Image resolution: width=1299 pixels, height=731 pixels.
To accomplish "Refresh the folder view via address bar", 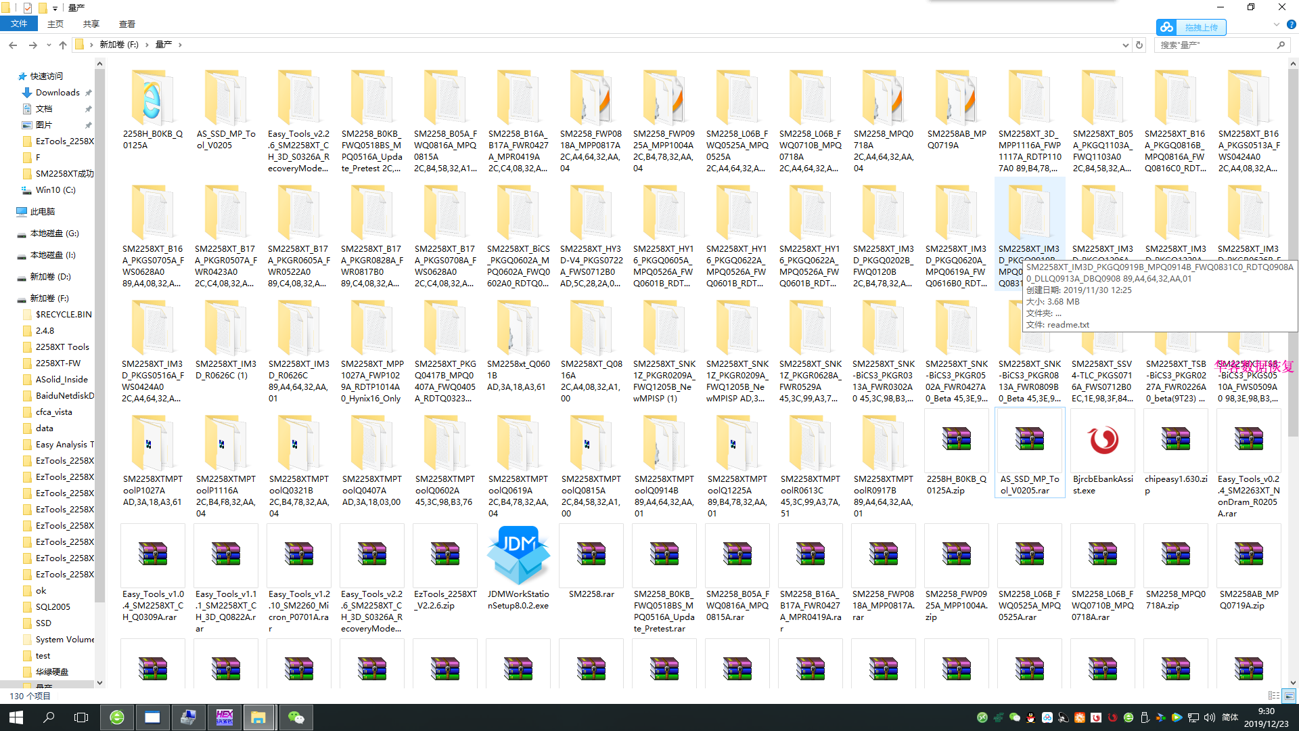I will (x=1139, y=45).
